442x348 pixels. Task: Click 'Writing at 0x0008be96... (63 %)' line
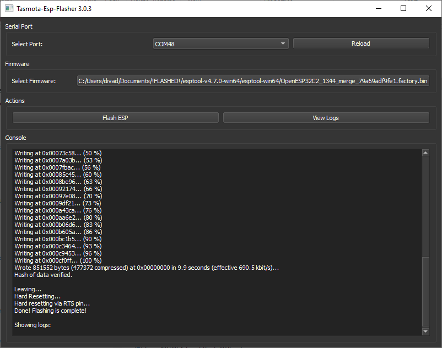coord(58,182)
